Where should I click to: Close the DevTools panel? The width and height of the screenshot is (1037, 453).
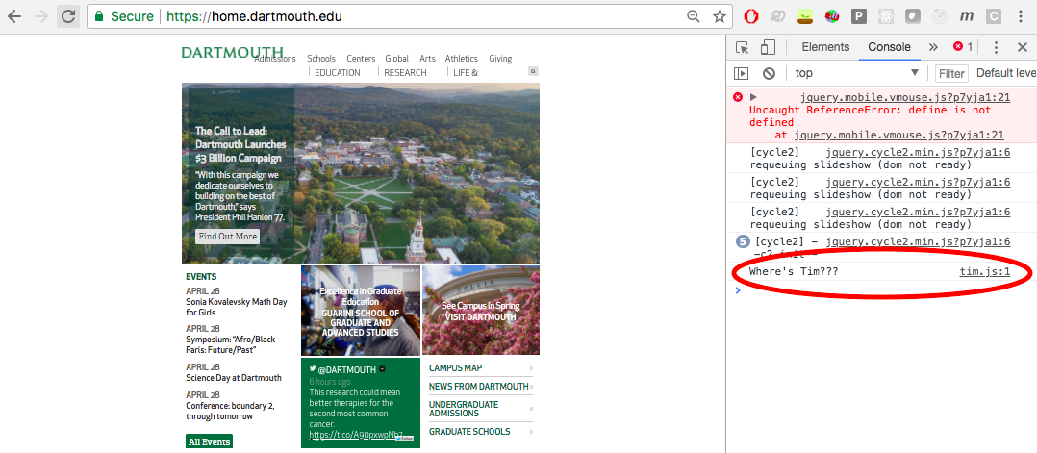click(x=1022, y=47)
